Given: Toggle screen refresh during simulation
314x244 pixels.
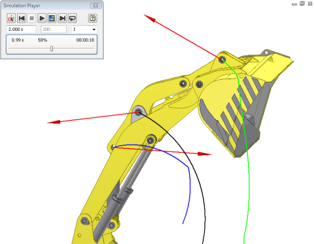Looking at the screenshot, I should [52, 18].
